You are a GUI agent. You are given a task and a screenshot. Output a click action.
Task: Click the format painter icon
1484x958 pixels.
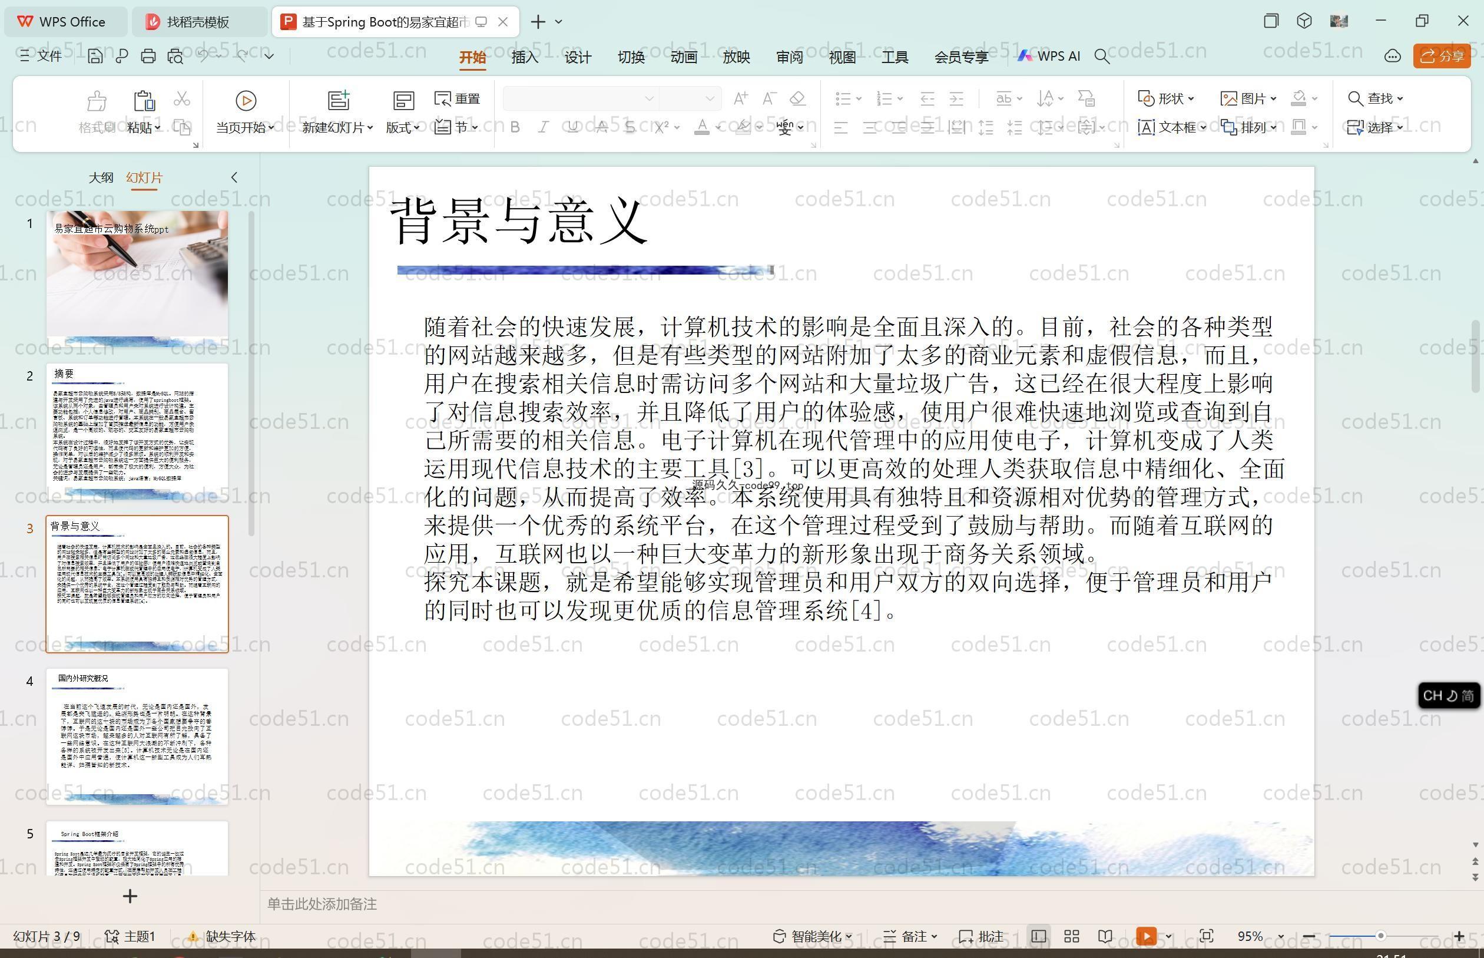tap(97, 100)
